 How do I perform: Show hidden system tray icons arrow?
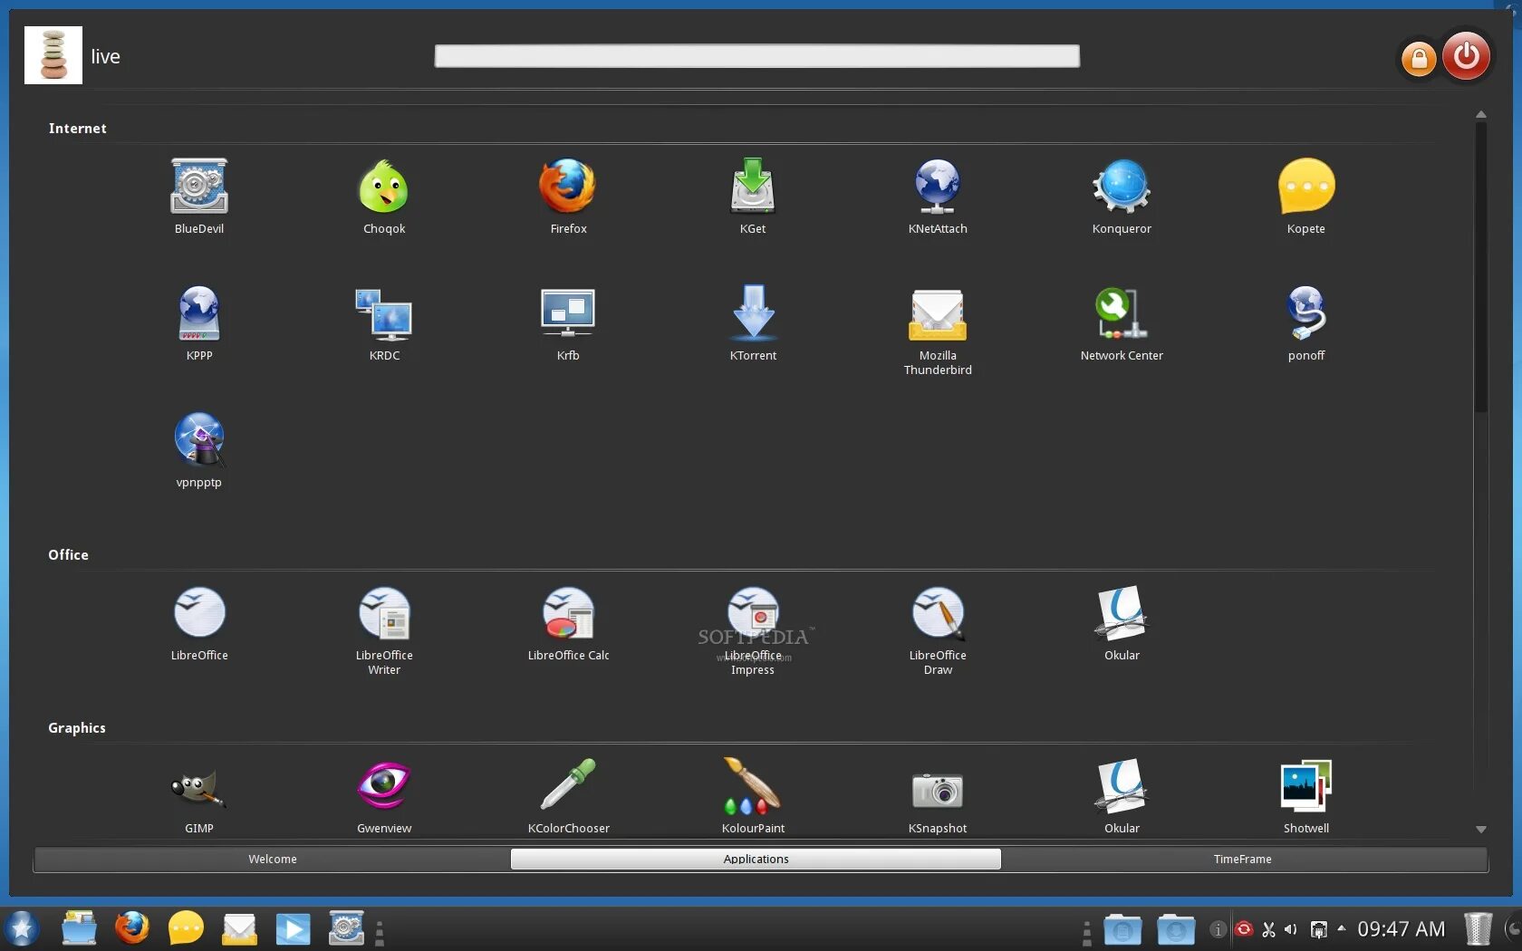pyautogui.click(x=1342, y=928)
